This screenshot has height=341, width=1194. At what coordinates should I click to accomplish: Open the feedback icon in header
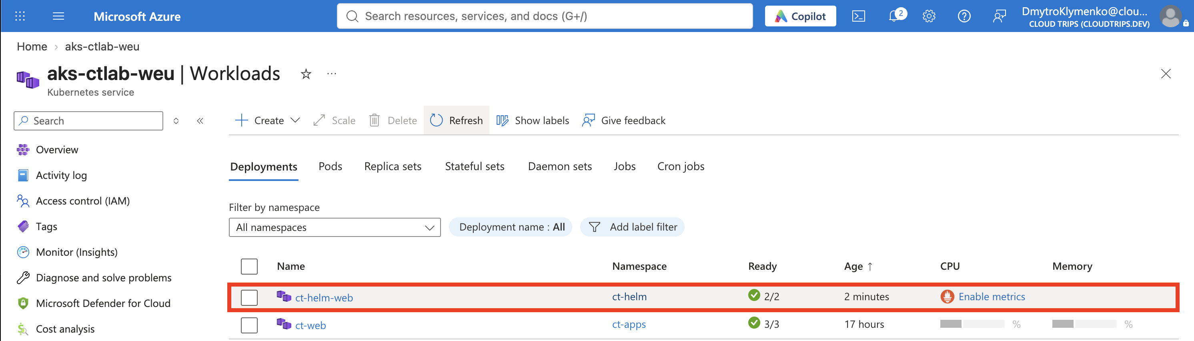(999, 16)
